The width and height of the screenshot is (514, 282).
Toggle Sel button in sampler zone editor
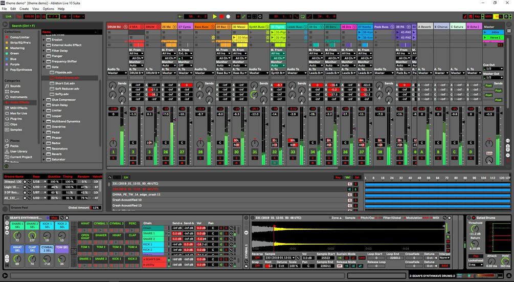[x=357, y=178]
